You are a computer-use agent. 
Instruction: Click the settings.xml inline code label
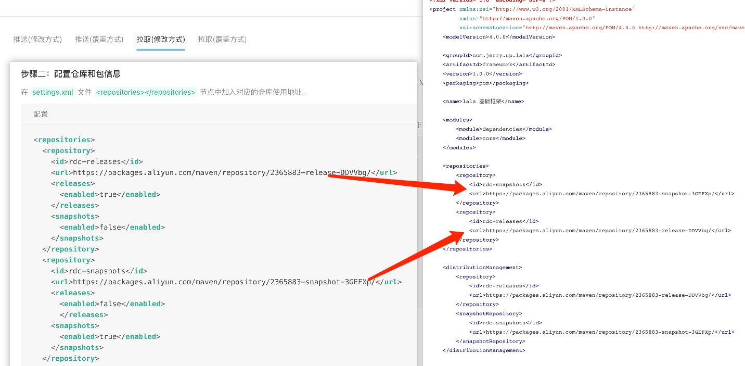pyautogui.click(x=53, y=92)
